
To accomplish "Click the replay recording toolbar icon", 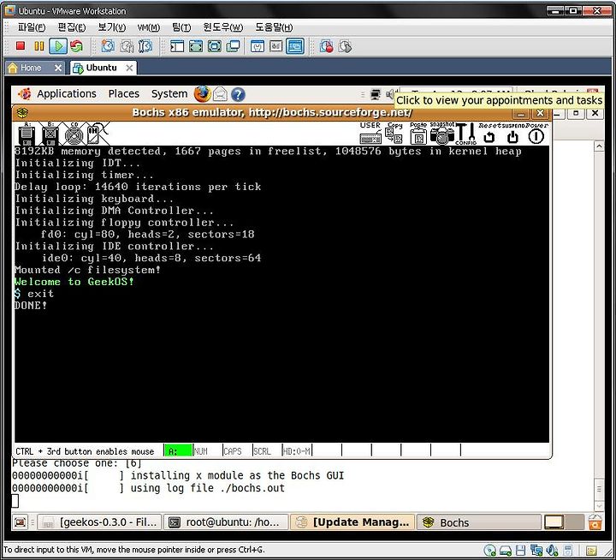I will [x=345, y=46].
